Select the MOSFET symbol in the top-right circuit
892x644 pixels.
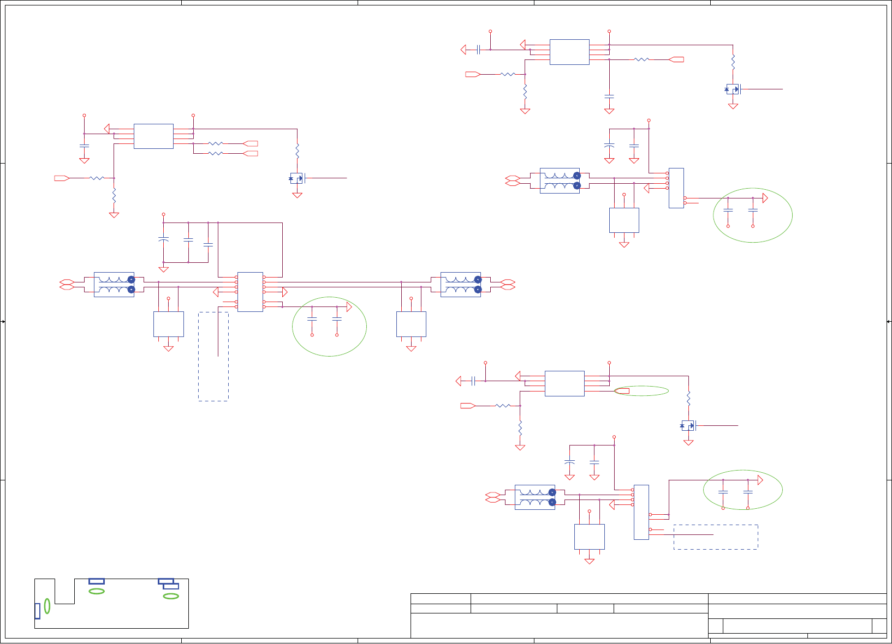point(733,89)
